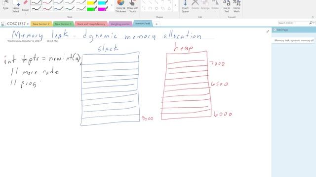The image size is (316, 177).
Task: Click the Delete button
Action: point(195,5)
